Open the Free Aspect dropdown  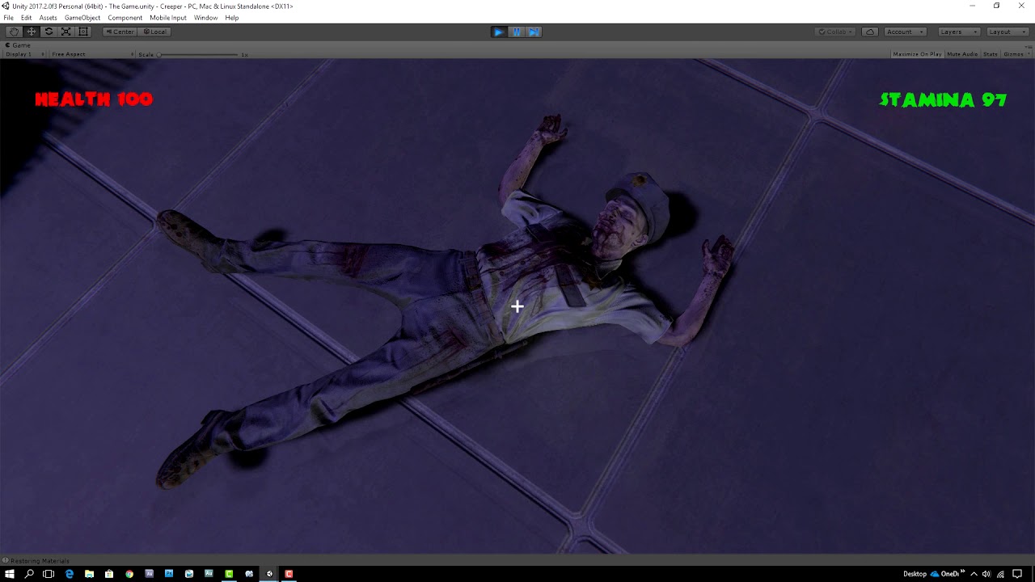pos(92,54)
